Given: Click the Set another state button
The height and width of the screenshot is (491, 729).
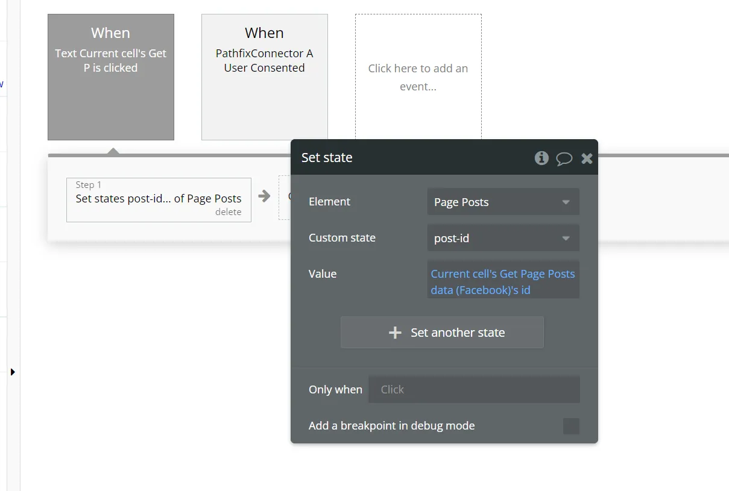Looking at the screenshot, I should click(x=442, y=333).
